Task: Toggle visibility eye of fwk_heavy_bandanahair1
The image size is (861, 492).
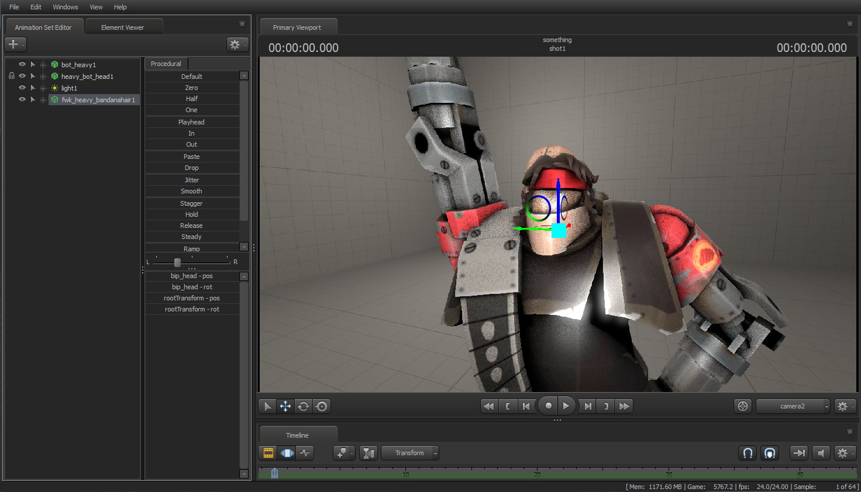Action: [22, 99]
